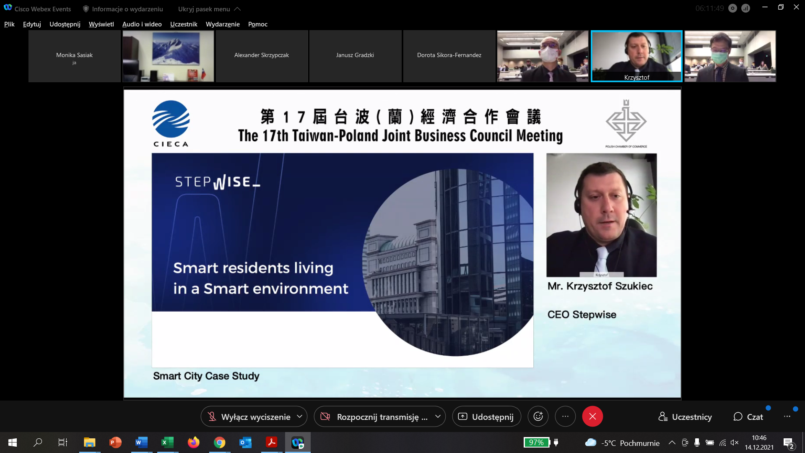Open Outlook from the Windows taskbar
805x453 pixels.
click(x=245, y=443)
